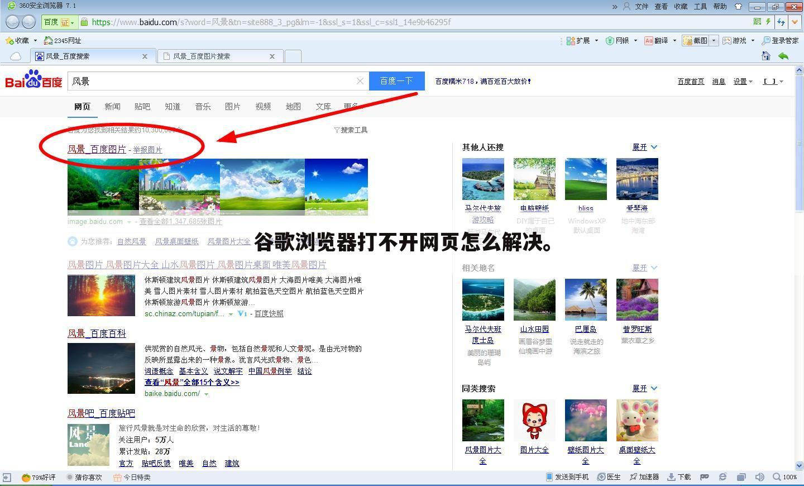Expand the 其他人还搜 section with 展开
Screen dimensions: 804x486
click(x=645, y=147)
